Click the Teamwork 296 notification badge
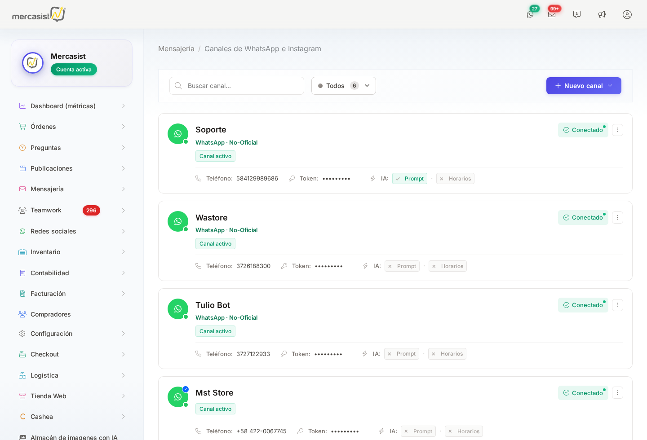 pyautogui.click(x=91, y=210)
